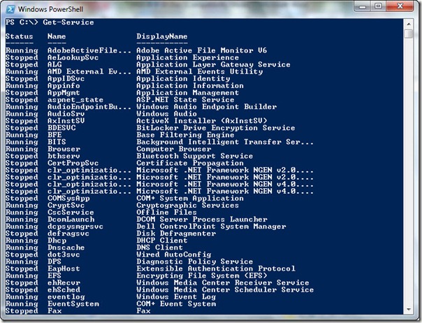The image size is (422, 323).
Task: Click Windows Audio Endpoint Builder text
Action: tap(206, 107)
